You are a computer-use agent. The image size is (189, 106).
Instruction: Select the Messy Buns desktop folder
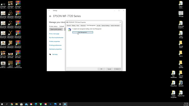click(174, 84)
